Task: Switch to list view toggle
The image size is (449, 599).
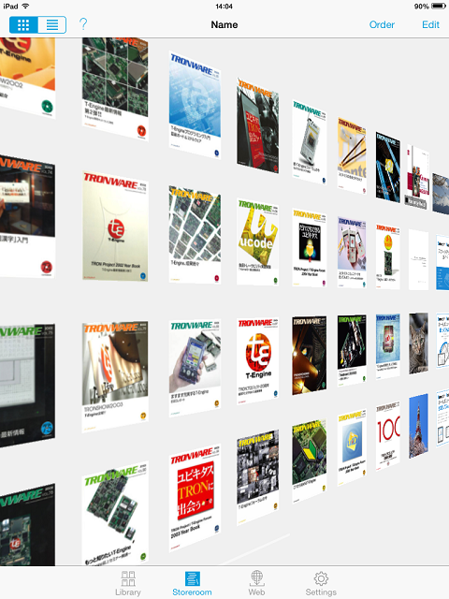Action: [52, 25]
